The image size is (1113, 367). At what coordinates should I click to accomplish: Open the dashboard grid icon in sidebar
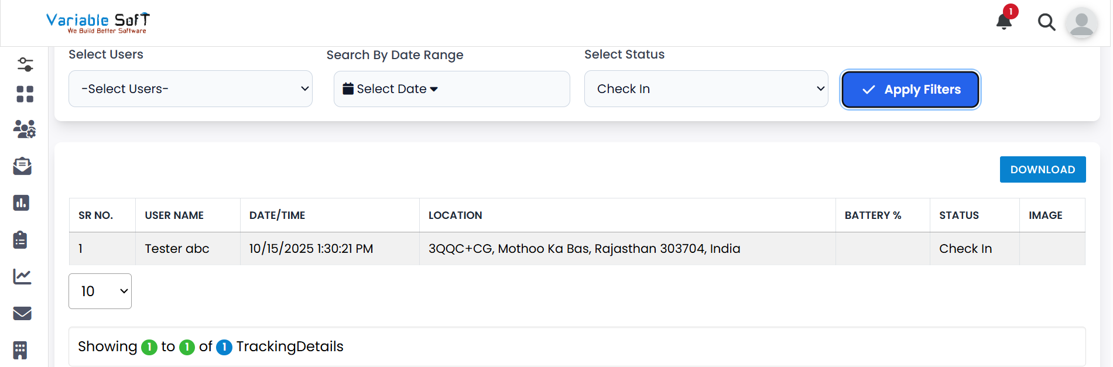[25, 94]
